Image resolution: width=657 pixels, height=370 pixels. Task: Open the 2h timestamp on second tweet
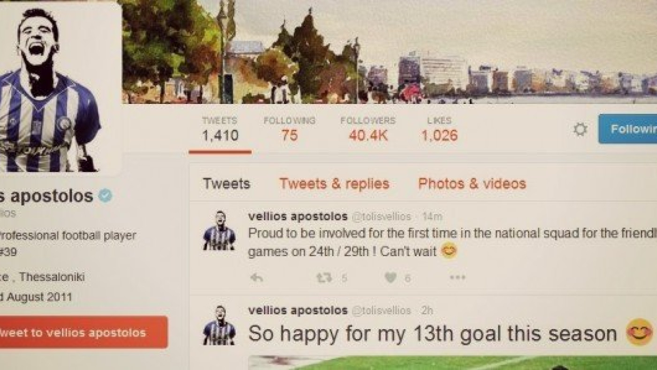427,311
